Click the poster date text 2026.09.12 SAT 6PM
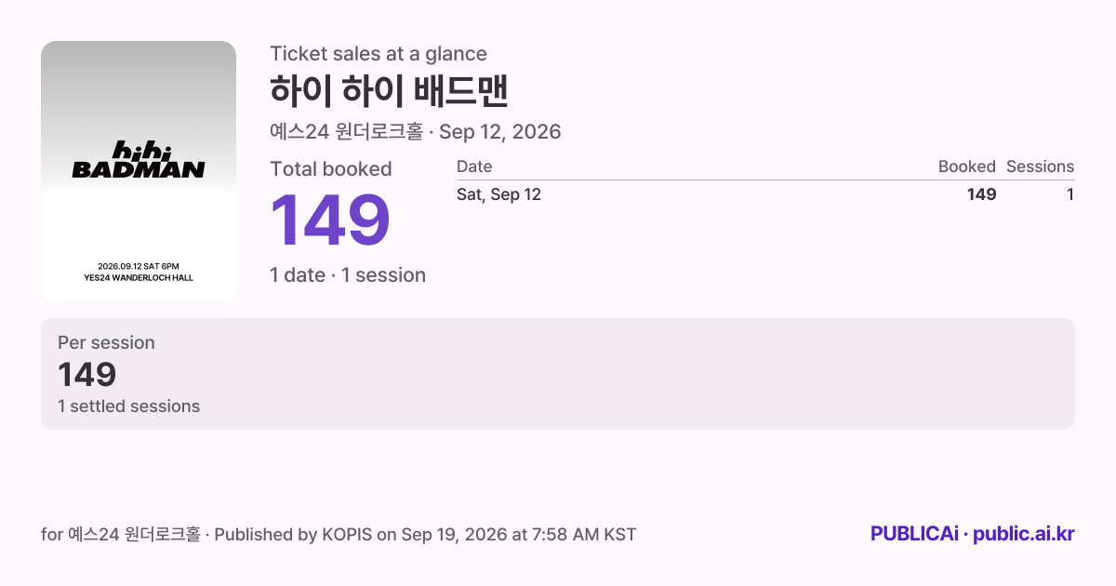 (x=139, y=267)
